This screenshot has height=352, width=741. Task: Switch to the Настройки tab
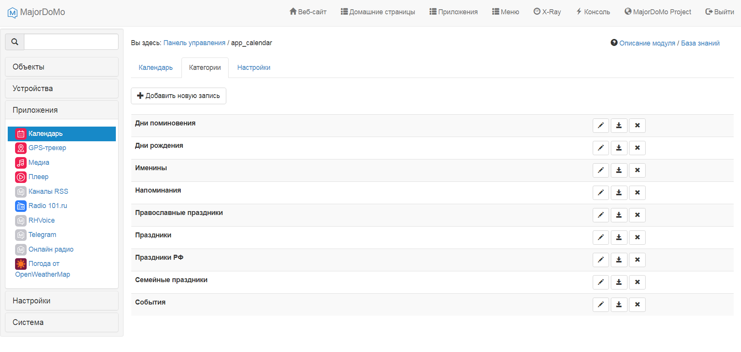(254, 68)
